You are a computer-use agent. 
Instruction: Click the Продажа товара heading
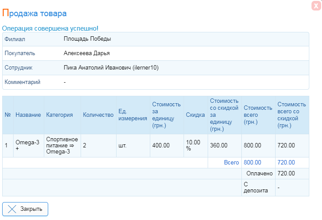34,13
